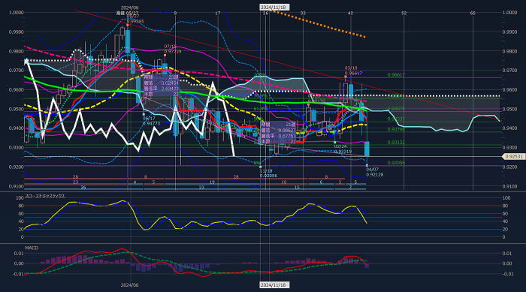Click the green Fibonacci level label 0.96617
526x292 pixels.
[x=396, y=75]
